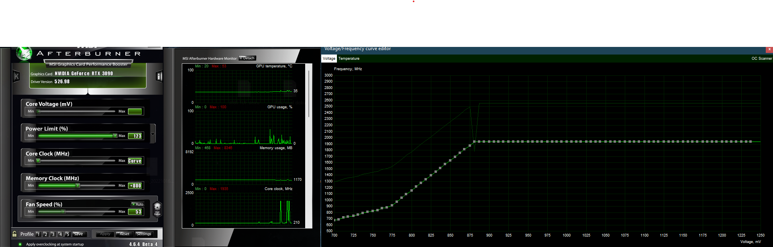Click the 4.6.4 Beta 4 version text
The height and width of the screenshot is (247, 773).
143,244
